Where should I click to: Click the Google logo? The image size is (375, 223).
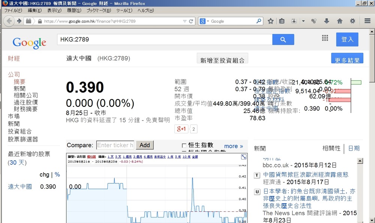pos(29,43)
